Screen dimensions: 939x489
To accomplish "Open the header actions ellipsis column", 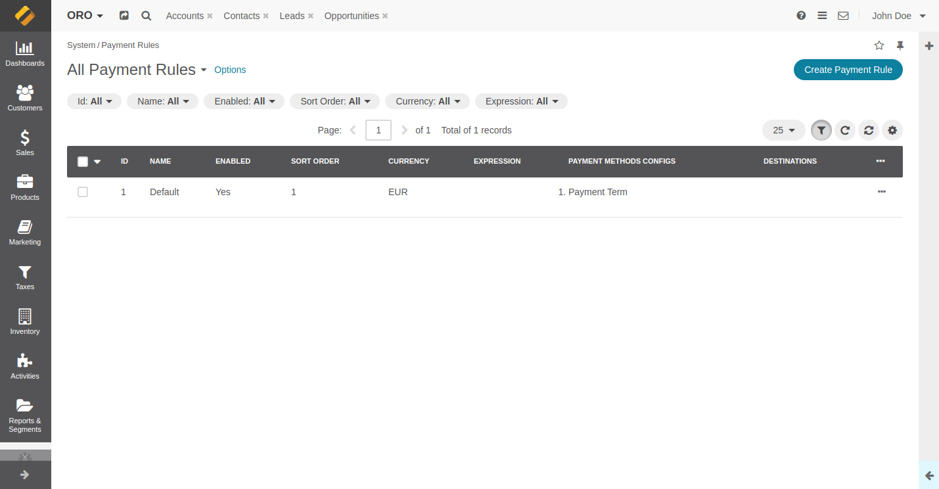I will coord(881,161).
